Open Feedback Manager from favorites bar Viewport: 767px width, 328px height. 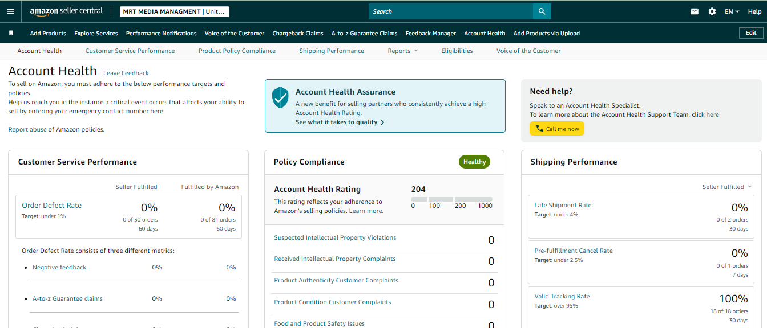431,33
